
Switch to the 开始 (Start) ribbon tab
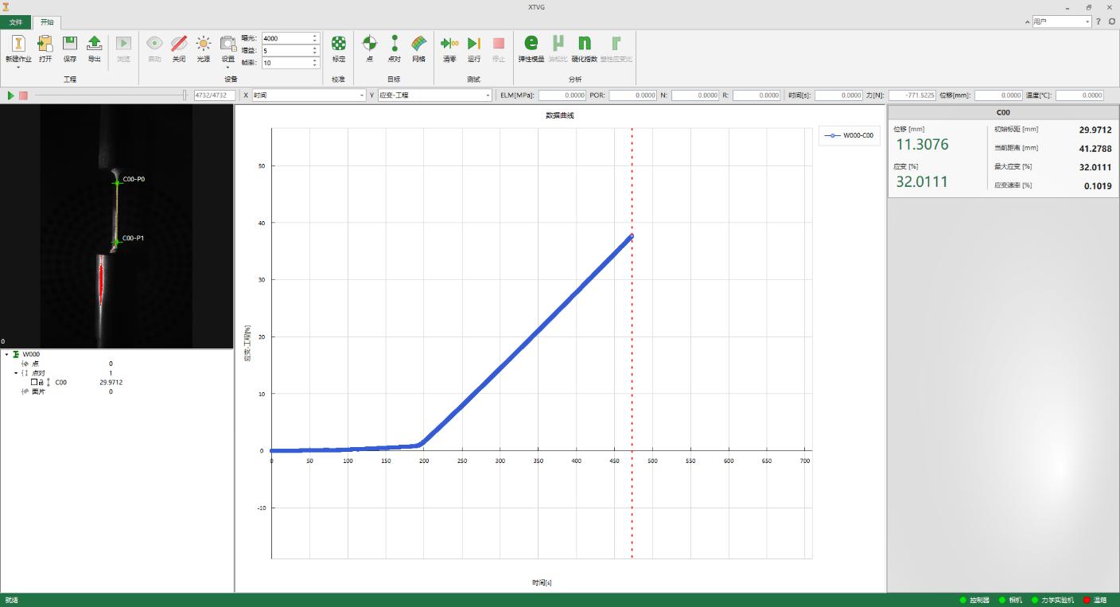(x=48, y=22)
